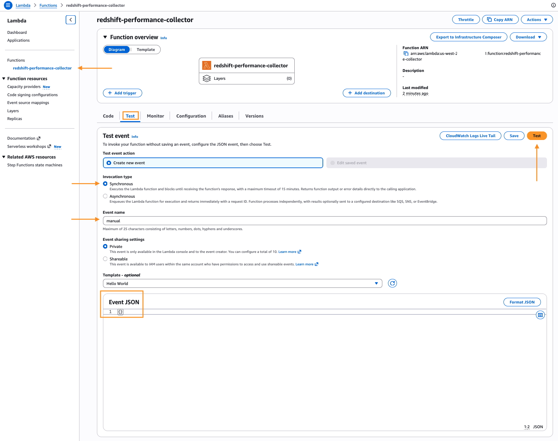Click the CloudWatch Logs Live Tail button
The width and height of the screenshot is (558, 441).
[470, 136]
